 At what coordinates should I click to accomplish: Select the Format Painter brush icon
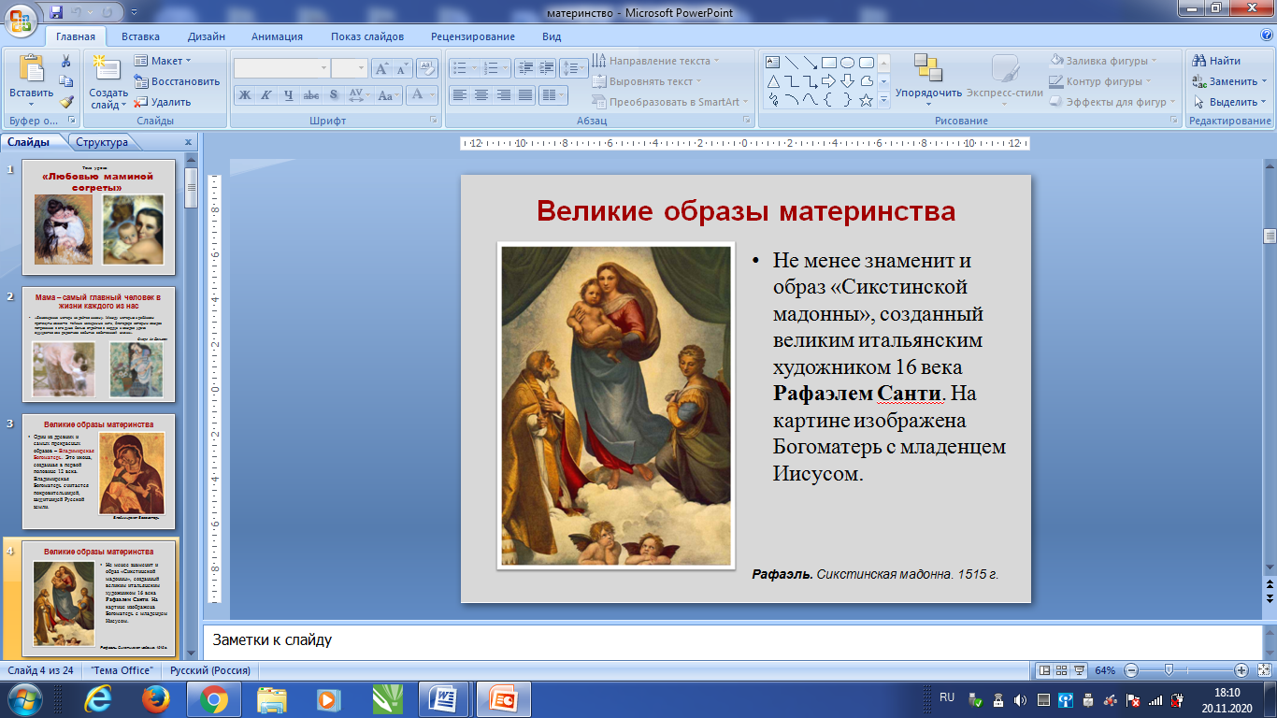tap(66, 102)
